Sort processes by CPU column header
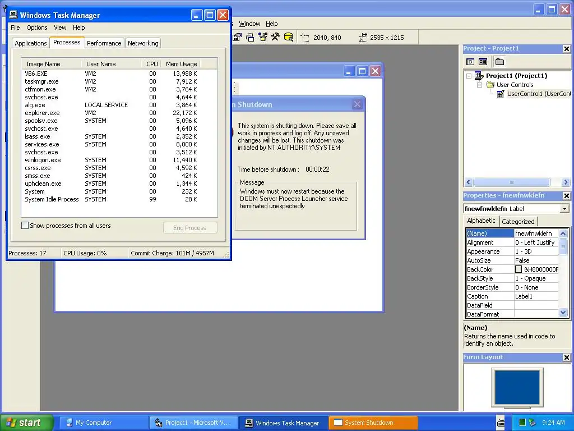Screen dimensions: 574x431 click(x=151, y=64)
